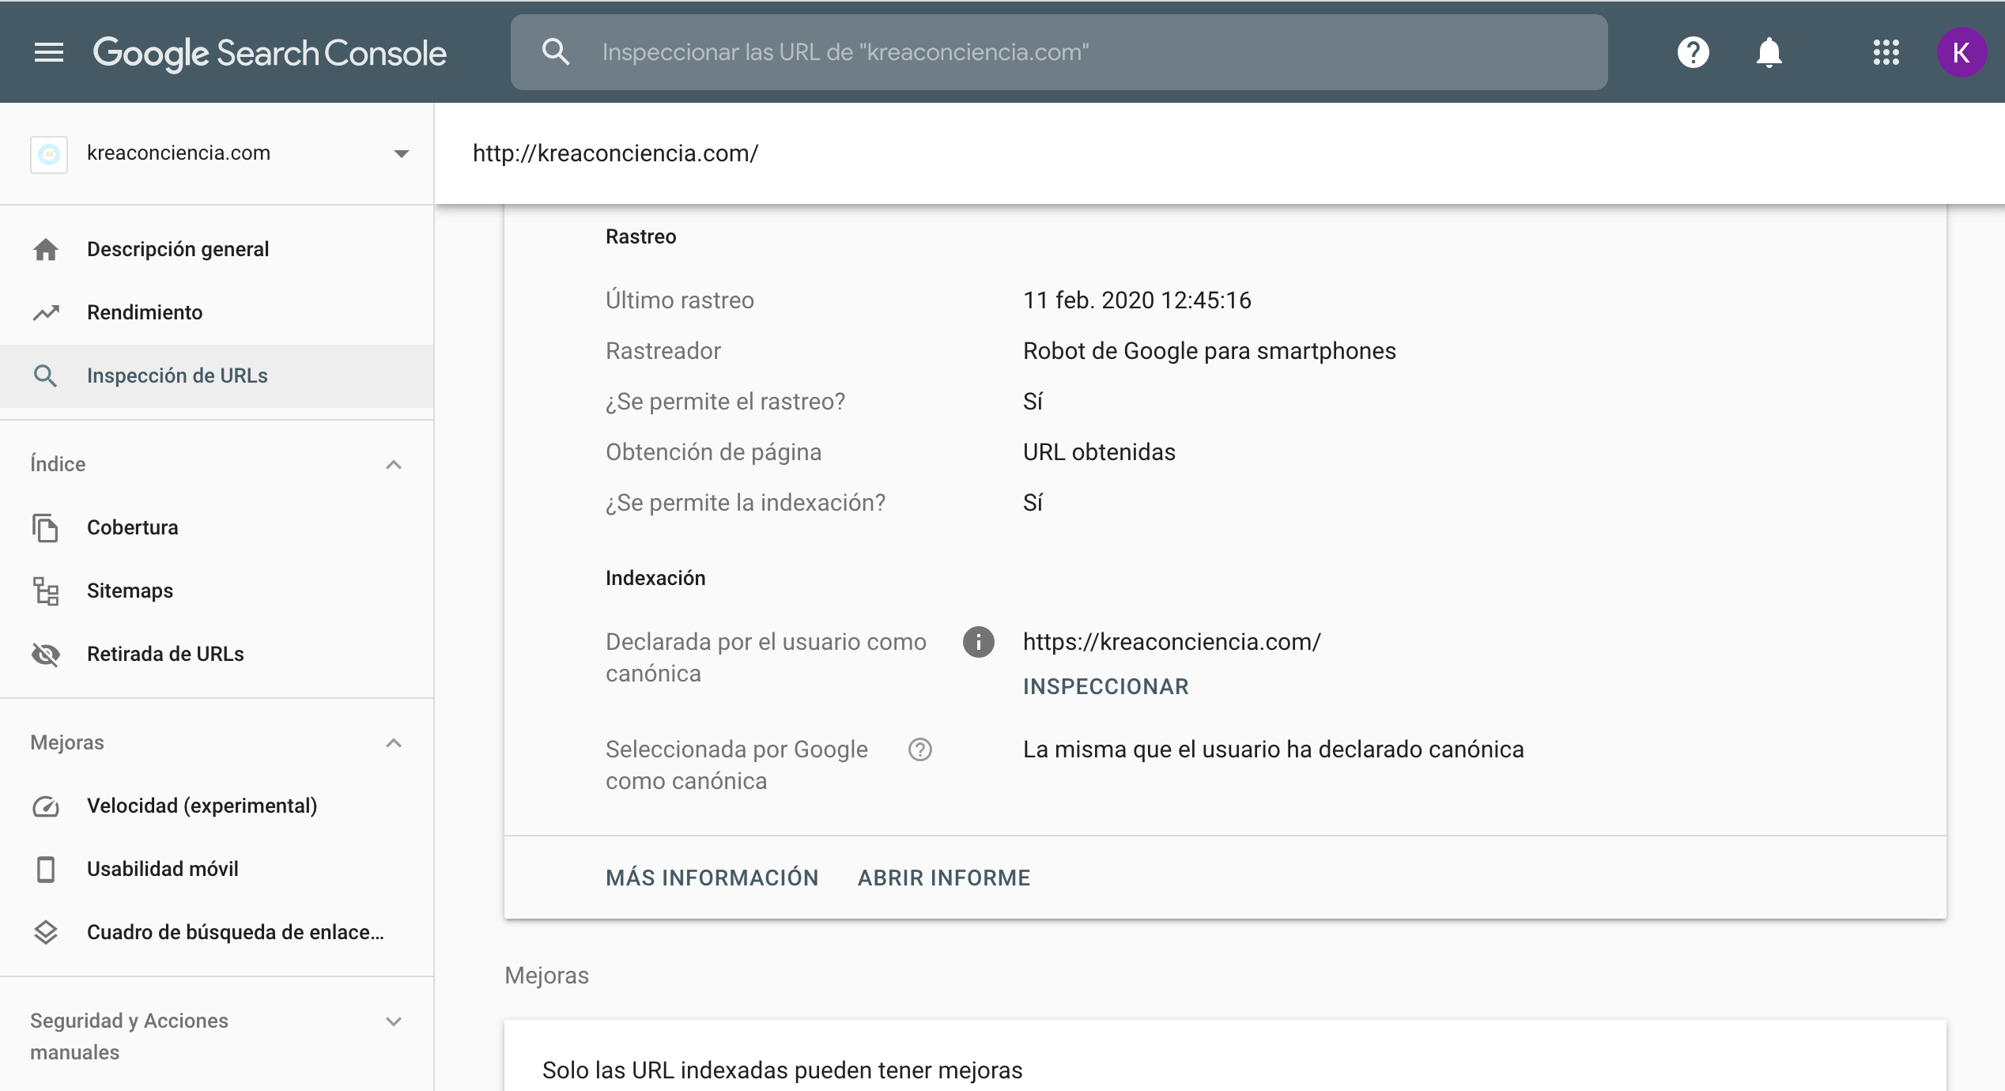Click the speedometer icon beside Velocidad
Screen dimensions: 2005x1091
coord(46,806)
